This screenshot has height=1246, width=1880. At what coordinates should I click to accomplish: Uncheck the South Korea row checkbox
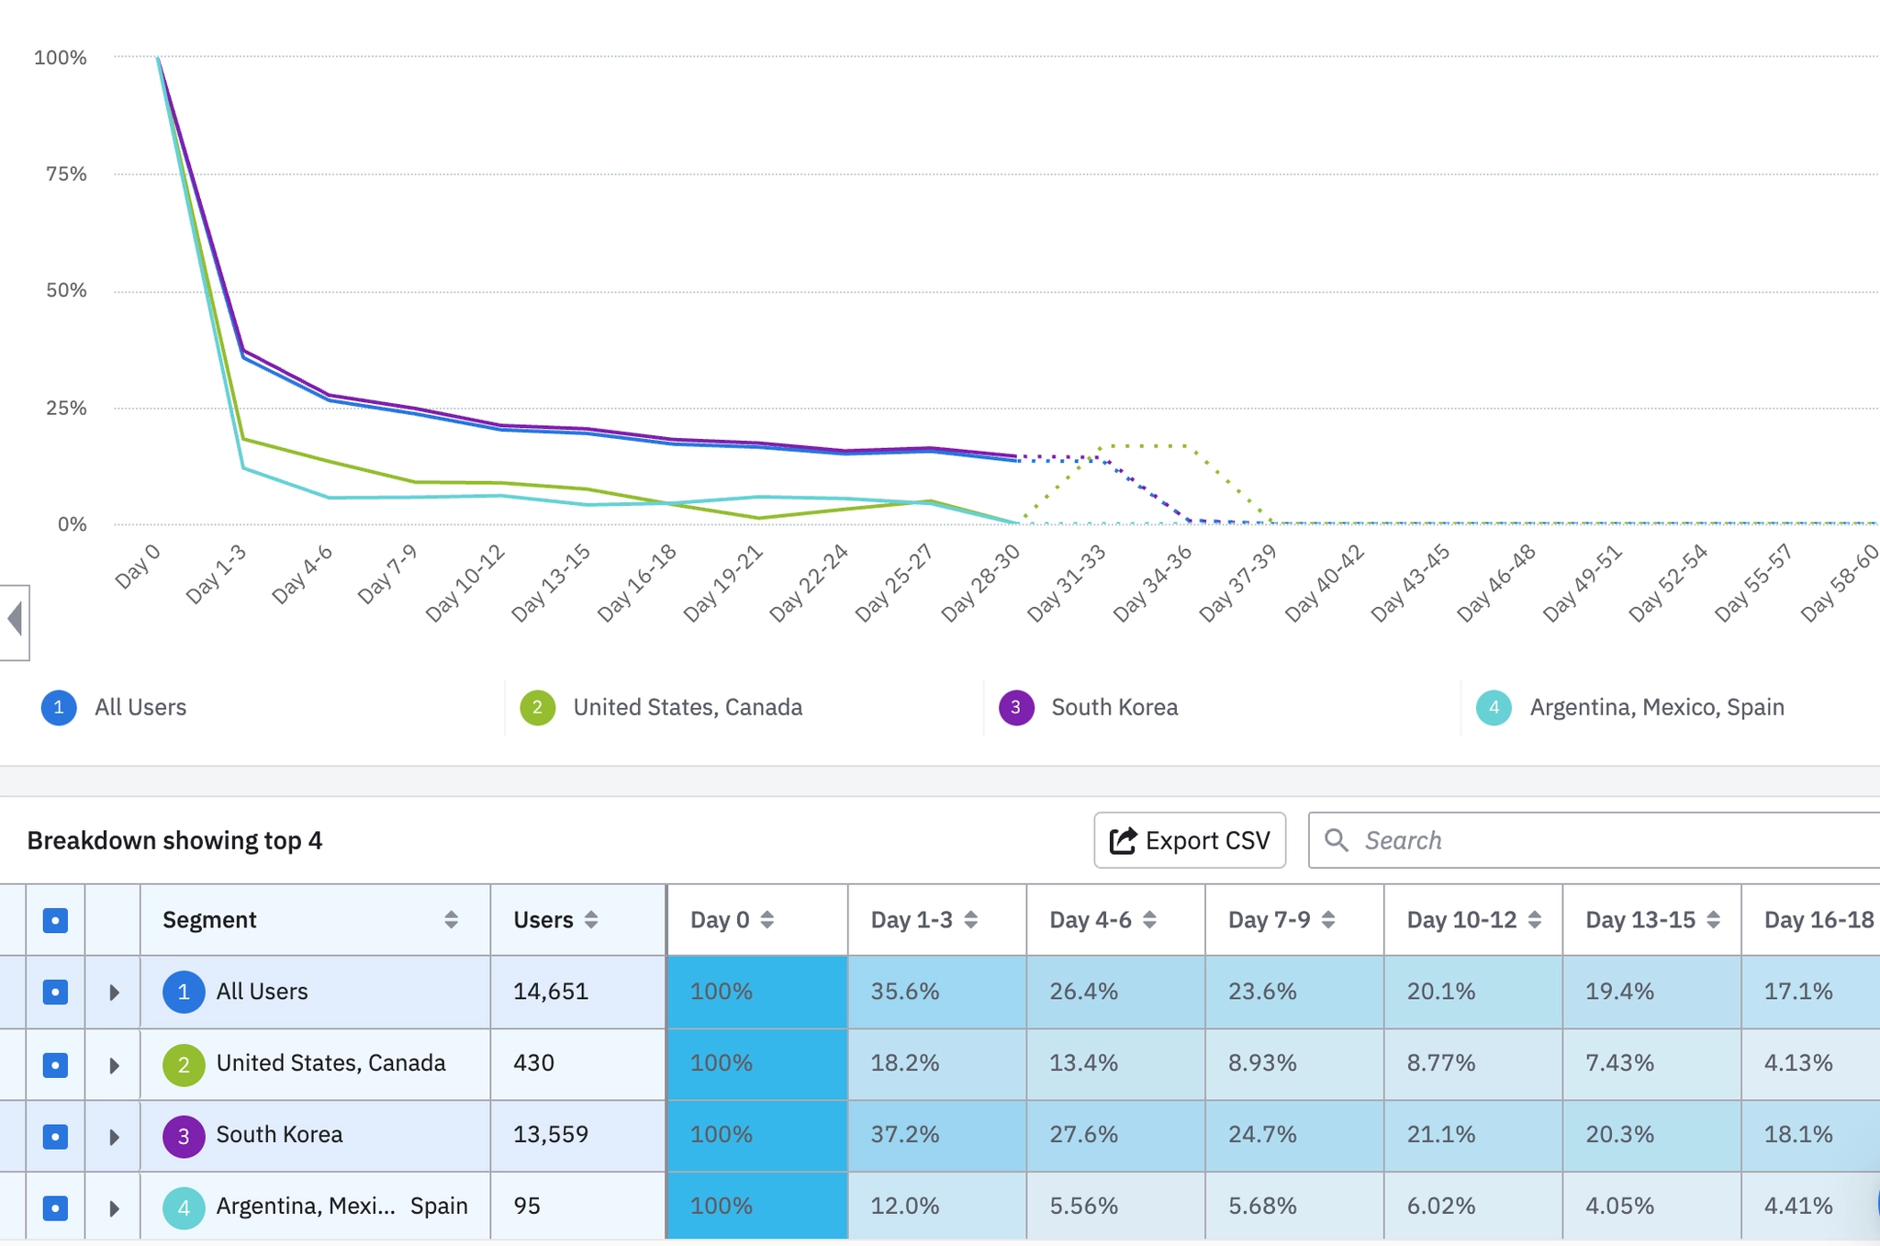click(55, 1136)
